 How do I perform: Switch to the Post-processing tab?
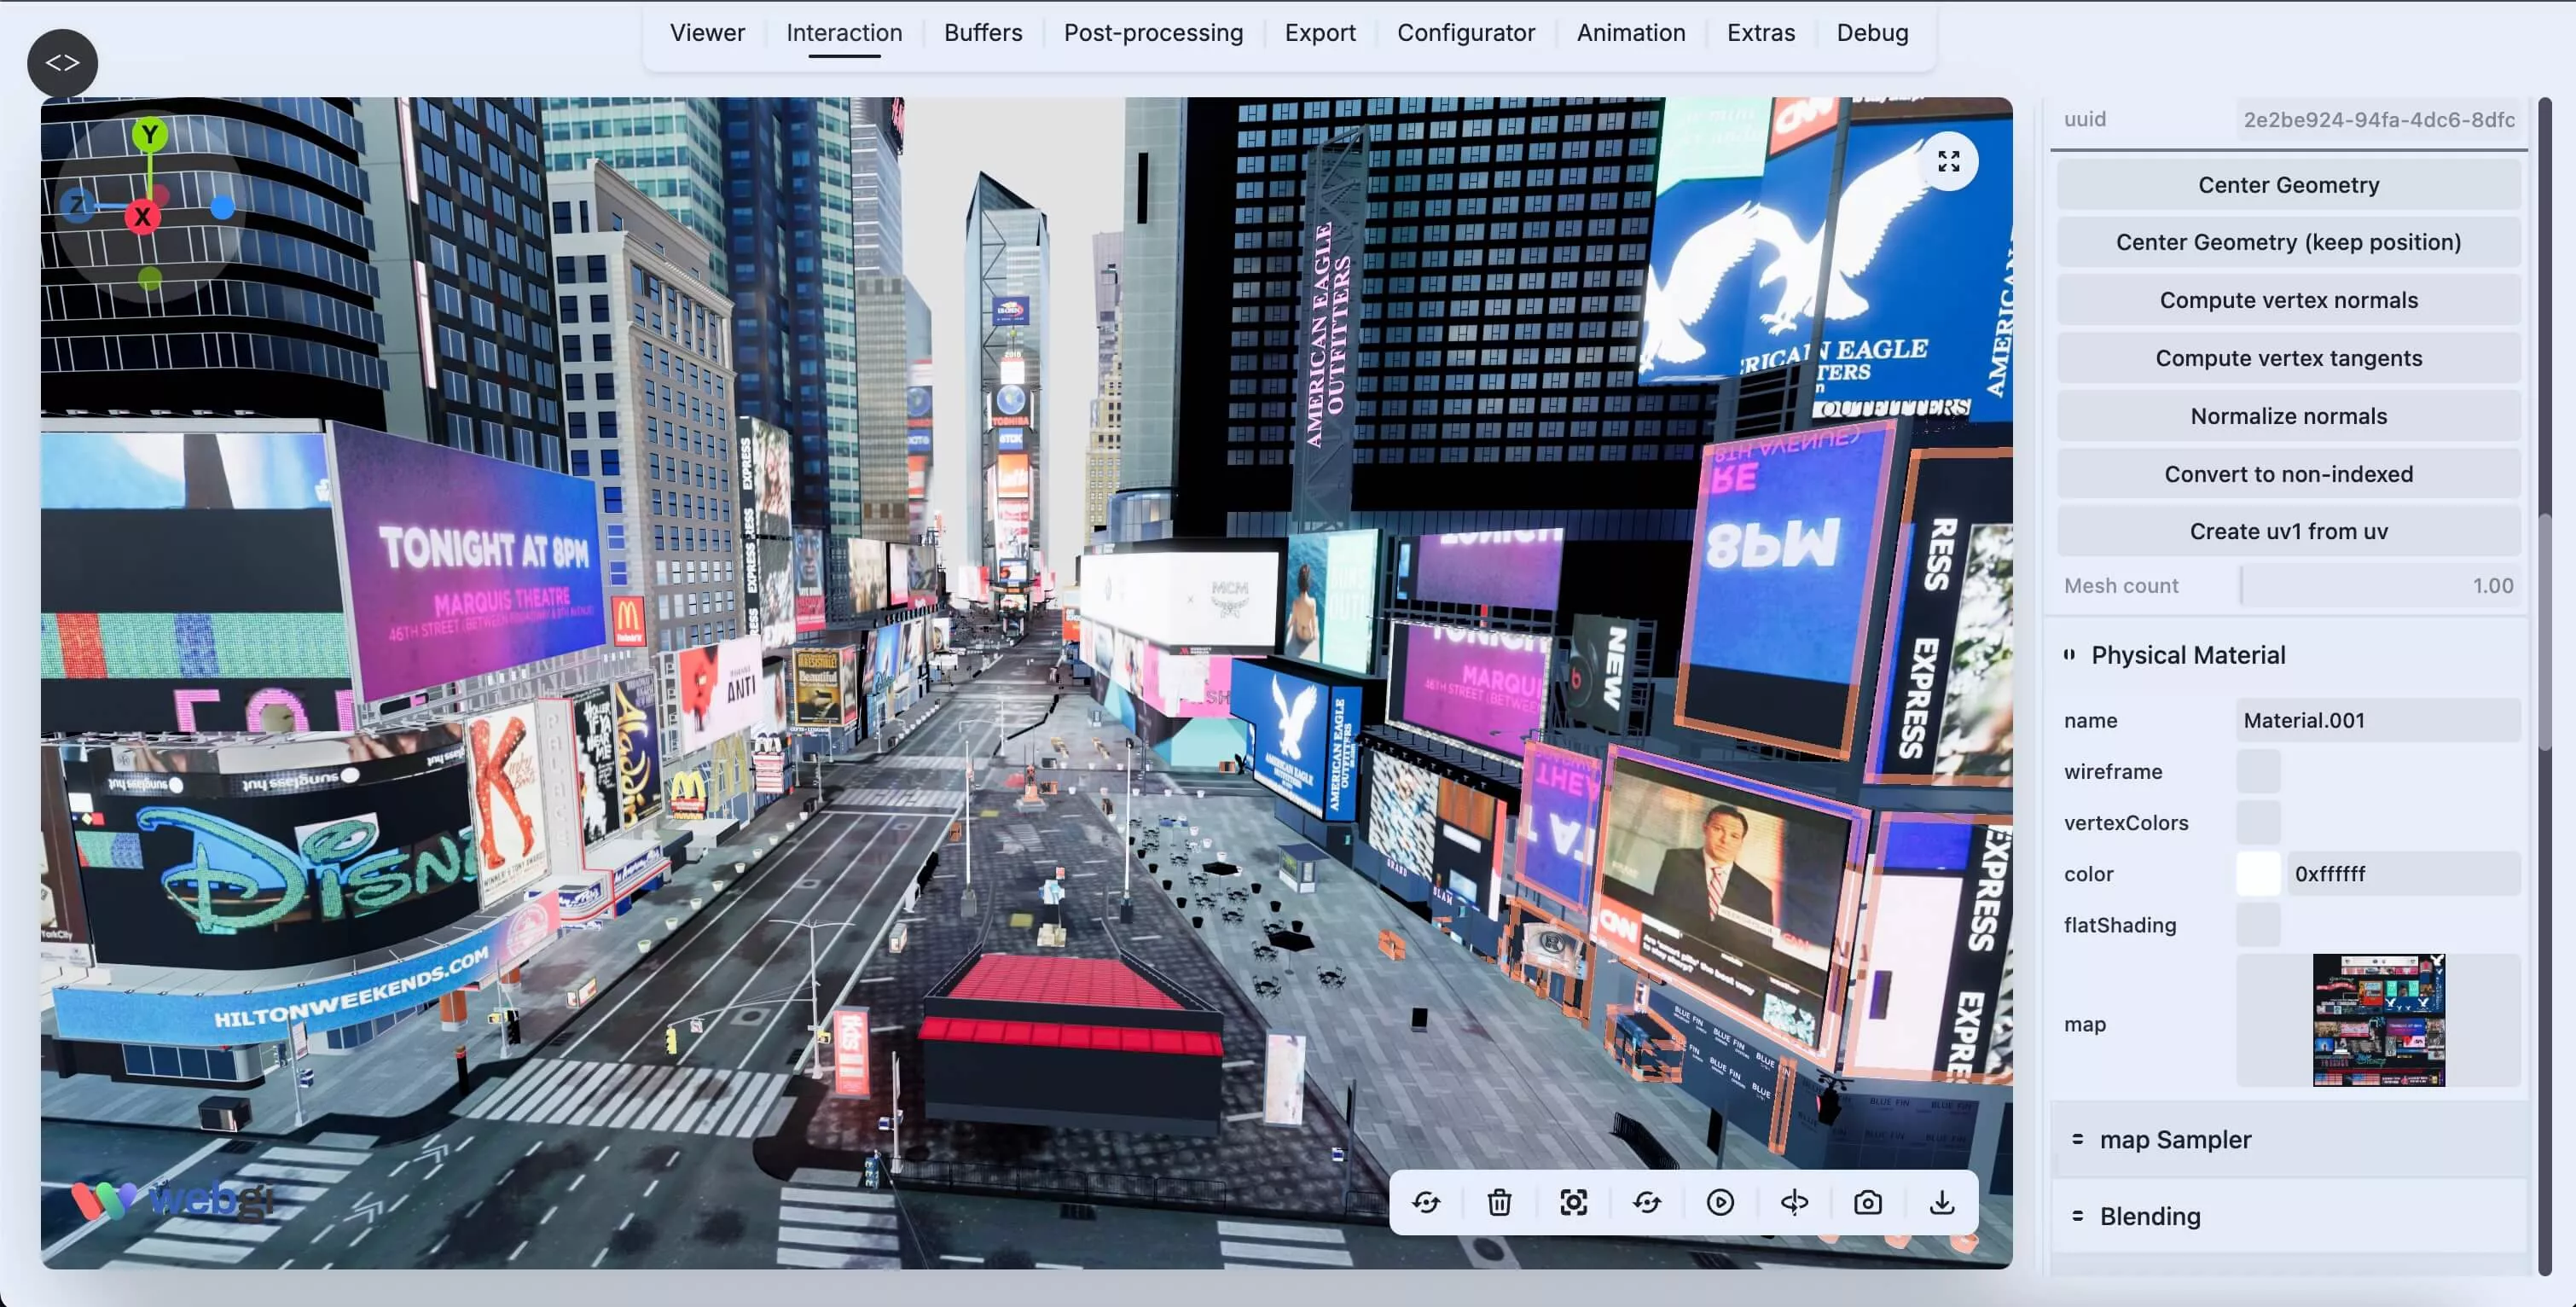click(1153, 32)
